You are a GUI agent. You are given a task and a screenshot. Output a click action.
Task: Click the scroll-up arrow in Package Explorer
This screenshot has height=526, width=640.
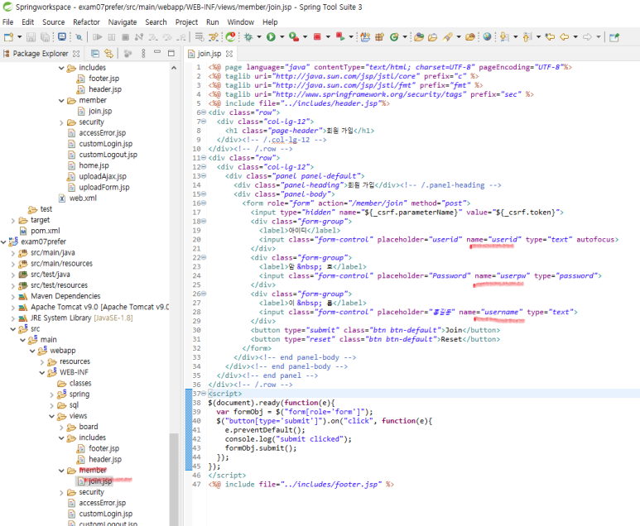pyautogui.click(x=174, y=68)
